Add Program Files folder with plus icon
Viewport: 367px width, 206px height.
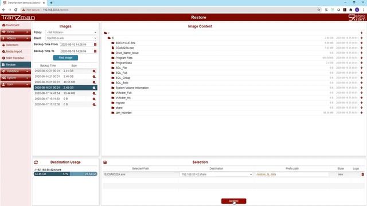pos(362,58)
